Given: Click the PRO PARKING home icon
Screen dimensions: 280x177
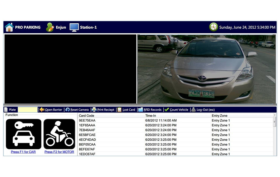Looking at the screenshot, I should pos(9,27).
